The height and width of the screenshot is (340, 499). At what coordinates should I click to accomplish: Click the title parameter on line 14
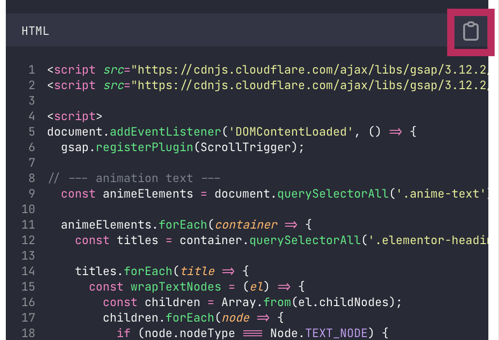tap(197, 271)
